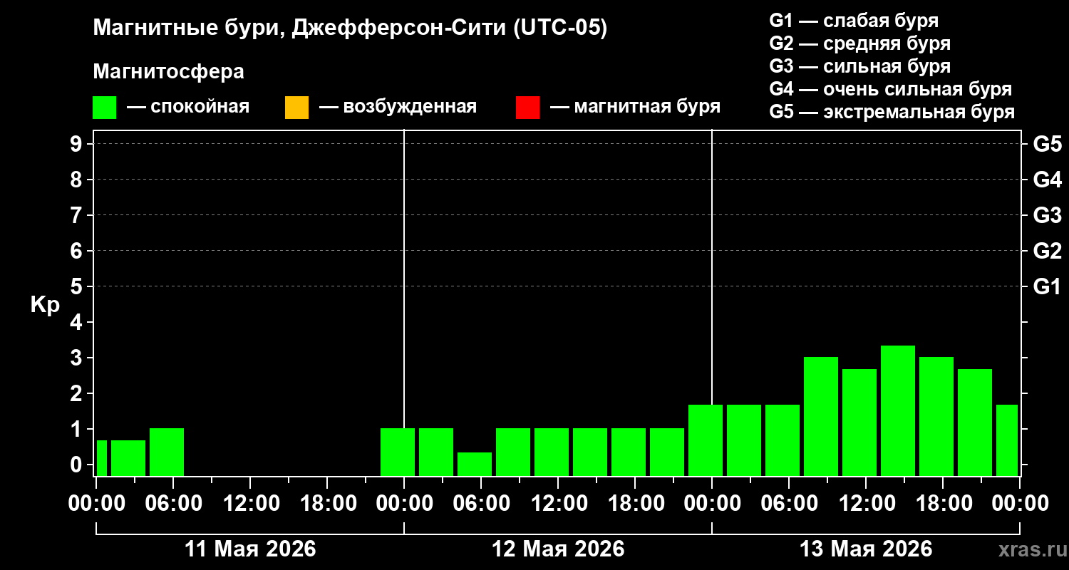Viewport: 1069px width, 570px height.
Task: Click the '18:00' time label for 11 Мая
Action: 327,504
